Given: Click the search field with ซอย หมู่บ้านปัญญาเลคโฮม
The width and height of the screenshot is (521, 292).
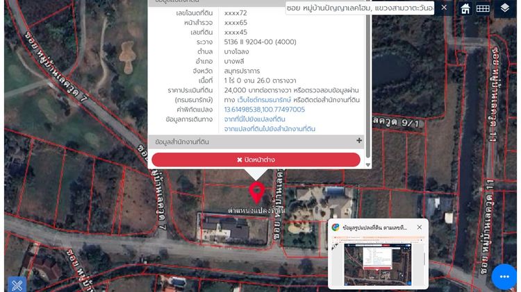Looking at the screenshot, I should 360,8.
